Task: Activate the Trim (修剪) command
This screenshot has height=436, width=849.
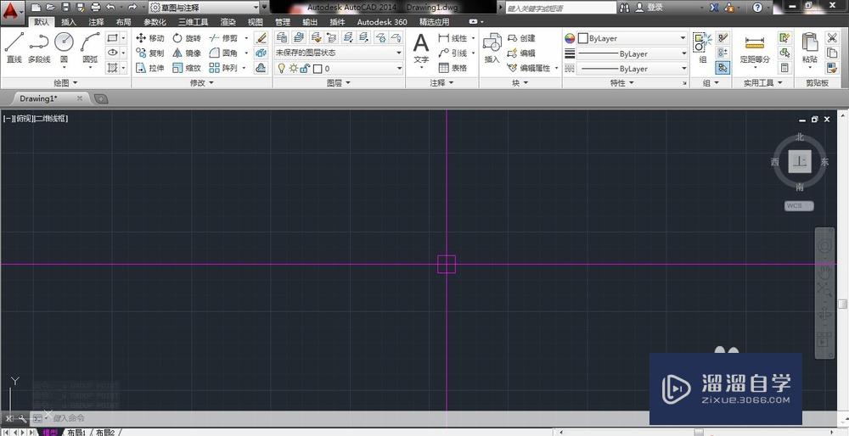Action: (223, 38)
